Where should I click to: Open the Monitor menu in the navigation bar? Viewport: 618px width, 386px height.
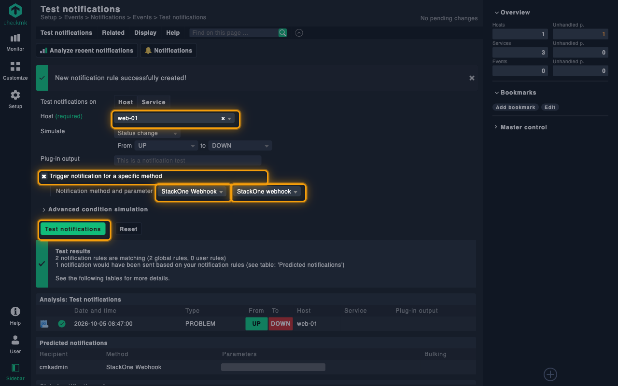(x=15, y=42)
